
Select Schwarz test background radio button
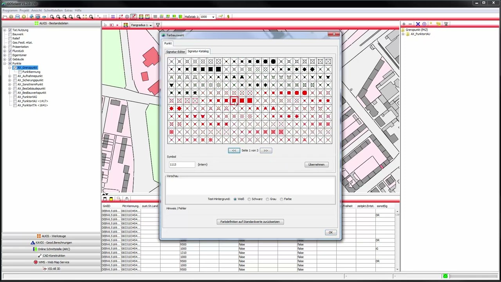(x=249, y=199)
